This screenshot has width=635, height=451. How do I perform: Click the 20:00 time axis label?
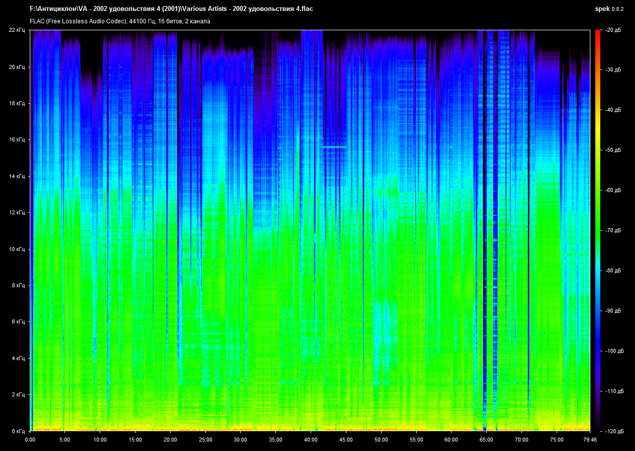pos(170,440)
